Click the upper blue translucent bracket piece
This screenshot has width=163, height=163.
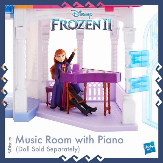tap(138, 59)
